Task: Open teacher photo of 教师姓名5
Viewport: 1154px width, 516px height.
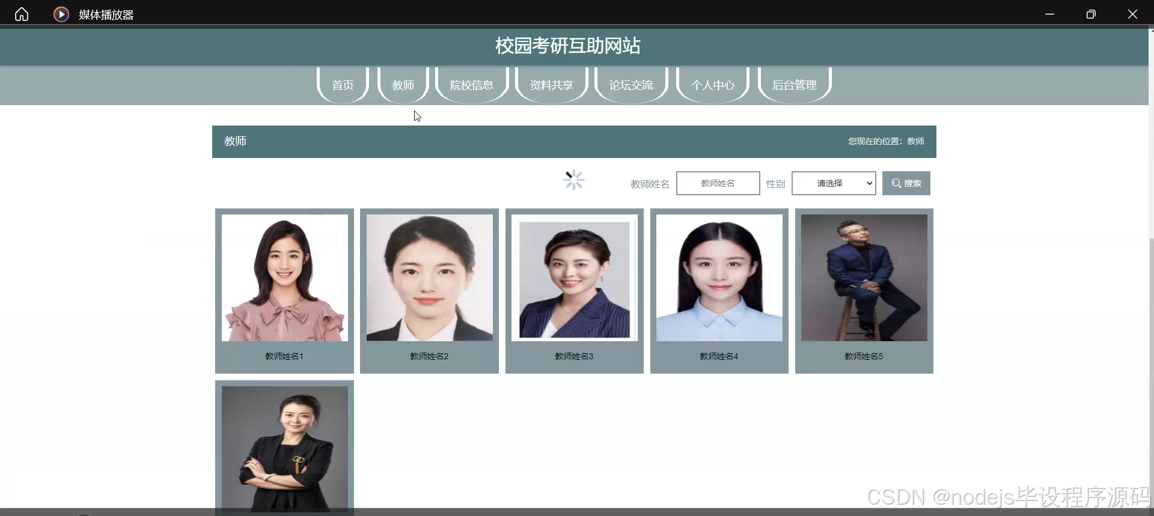Action: [x=864, y=278]
